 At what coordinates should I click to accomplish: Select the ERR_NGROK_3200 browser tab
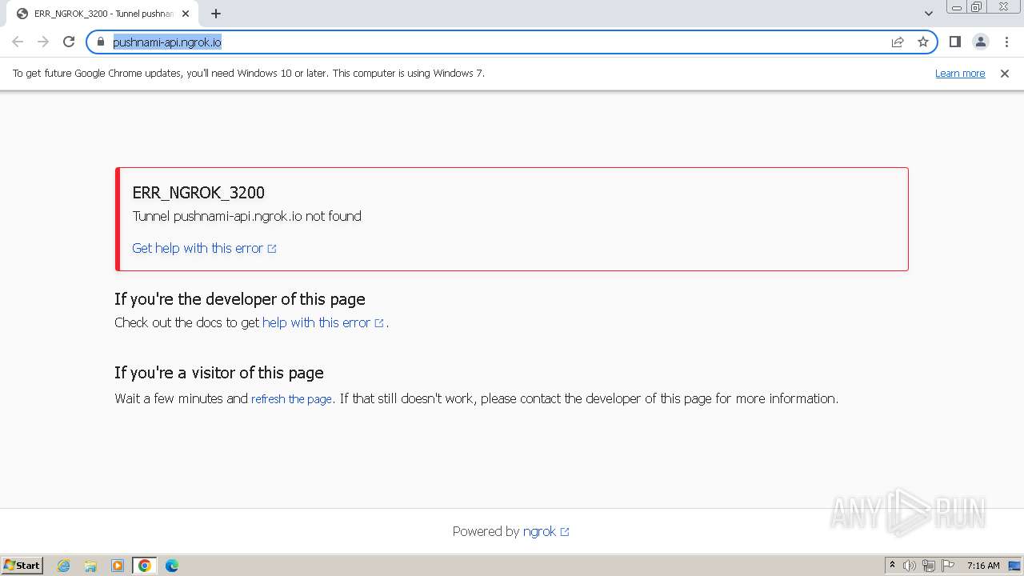click(102, 14)
